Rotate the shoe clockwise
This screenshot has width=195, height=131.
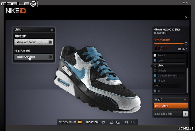[x=118, y=122]
